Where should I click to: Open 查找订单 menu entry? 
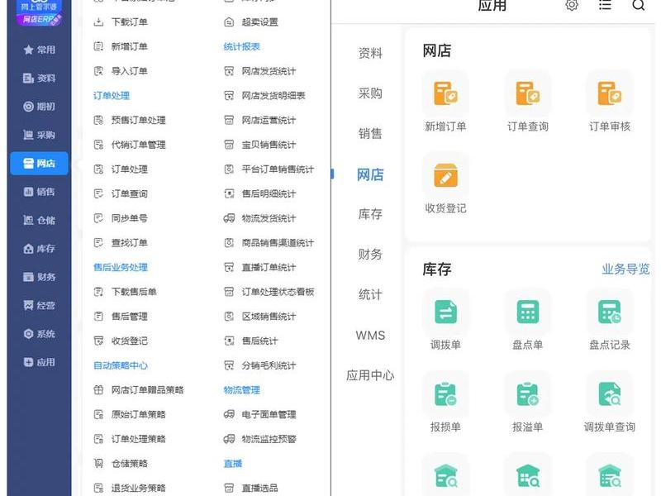pyautogui.click(x=121, y=242)
